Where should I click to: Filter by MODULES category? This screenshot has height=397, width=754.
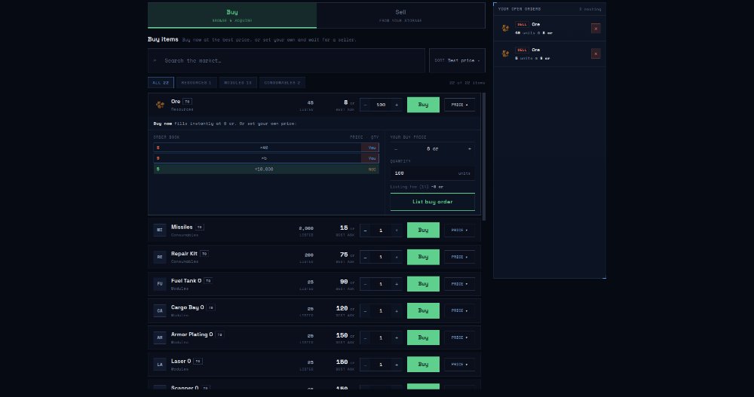tap(238, 83)
